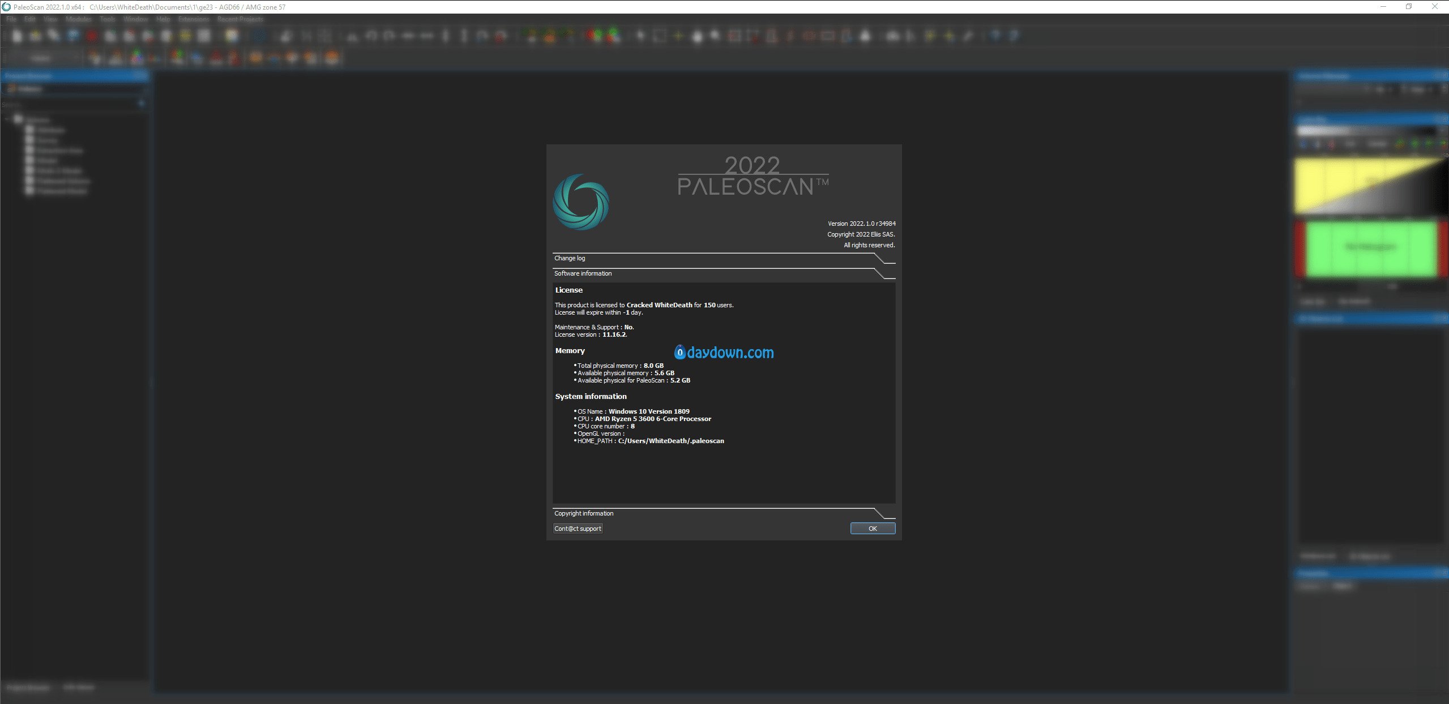Open the Tools menu
Screen dimensions: 1449x704
point(108,19)
